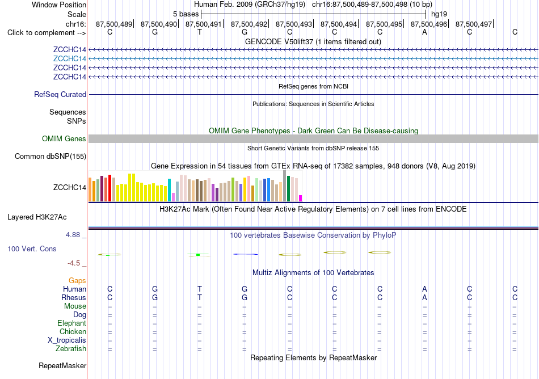Click the light blue ZCCHC14 transcript label
The width and height of the screenshot is (539, 379).
[x=69, y=59]
